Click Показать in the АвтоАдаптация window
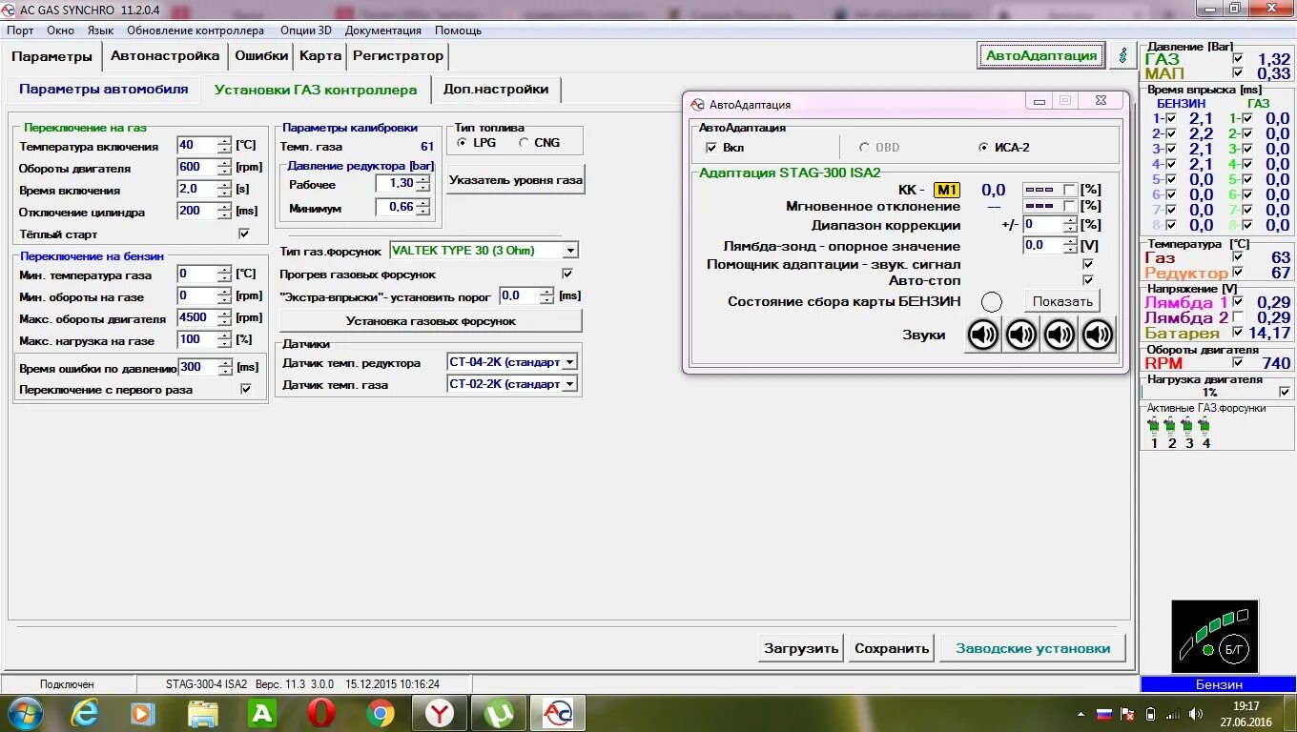 1061,301
